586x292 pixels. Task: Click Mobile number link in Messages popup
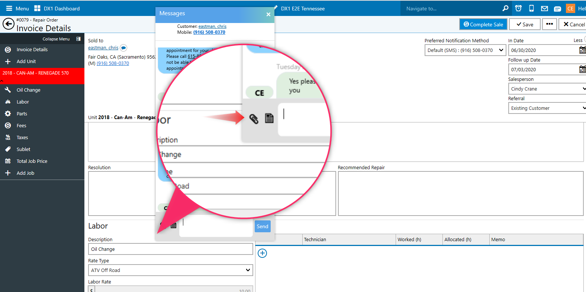[209, 32]
